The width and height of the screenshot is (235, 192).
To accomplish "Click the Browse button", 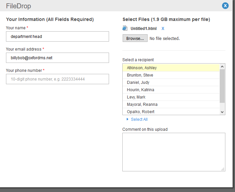I will [135, 38].
